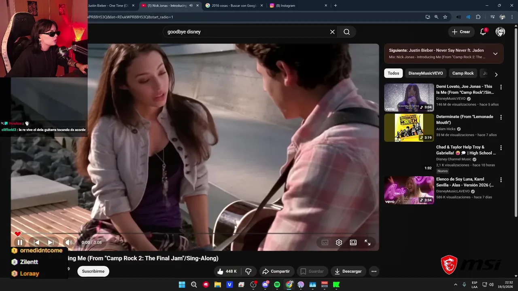The image size is (518, 291).
Task: Expand the Siguiente mix playlist panel
Action: (495, 54)
